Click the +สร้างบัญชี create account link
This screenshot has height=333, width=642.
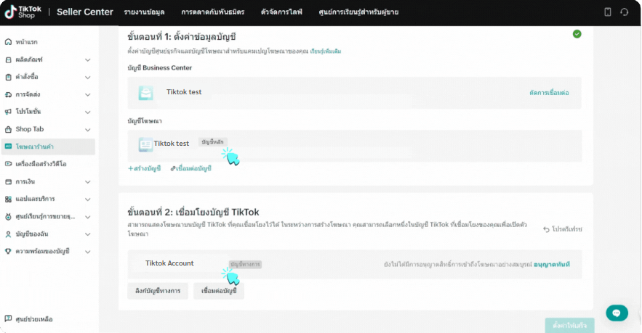click(145, 168)
